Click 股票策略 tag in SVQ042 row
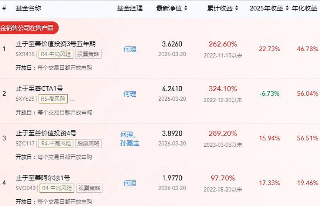The width and height of the screenshot is (320, 206). point(89,188)
